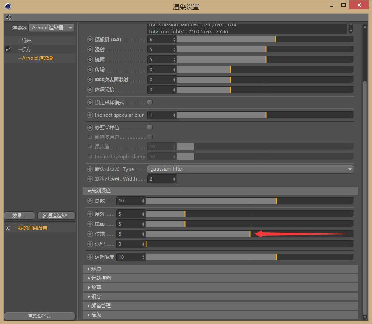Toggle animation dot for 体积间接
The width and height of the screenshot is (372, 324).
tap(90, 90)
